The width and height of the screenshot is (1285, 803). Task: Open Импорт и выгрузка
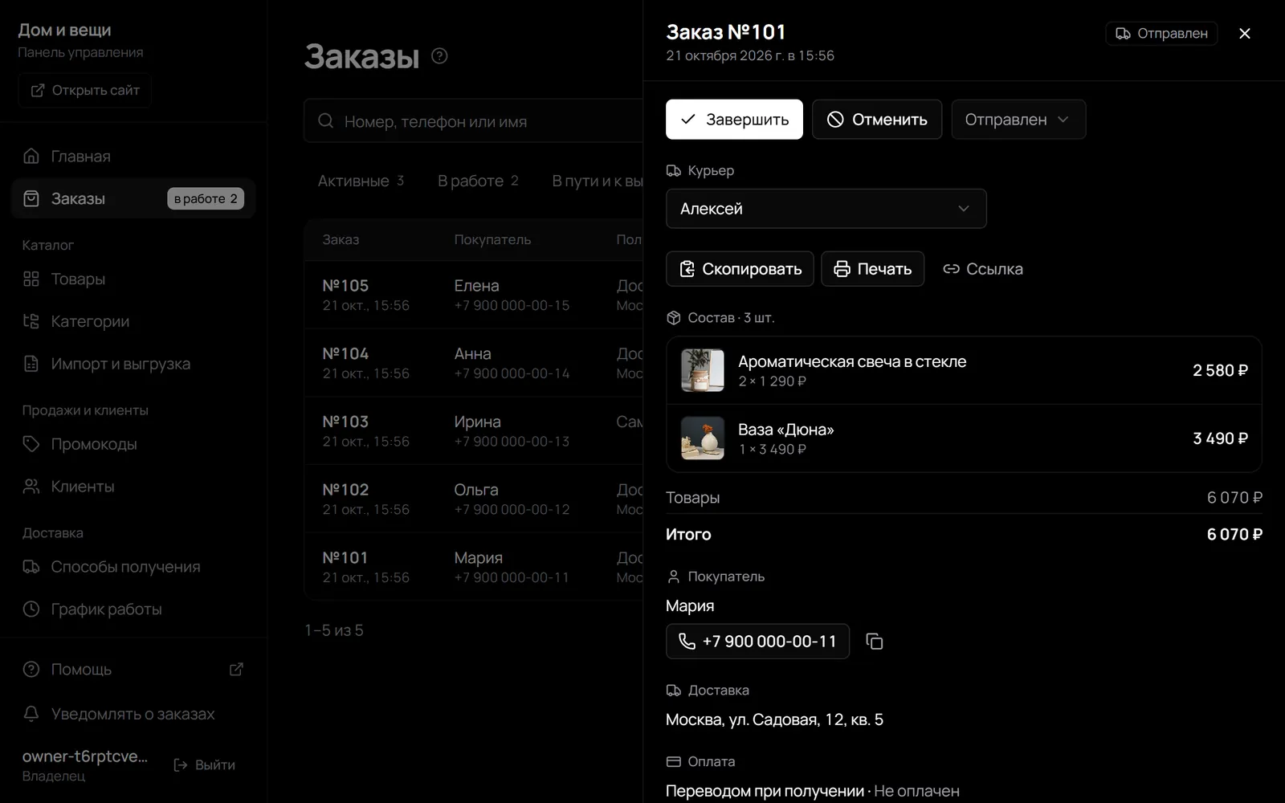(133, 364)
